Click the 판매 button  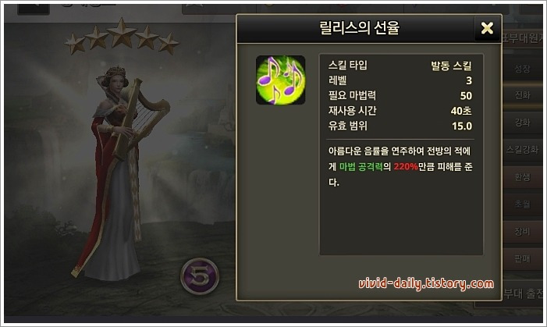click(x=522, y=258)
